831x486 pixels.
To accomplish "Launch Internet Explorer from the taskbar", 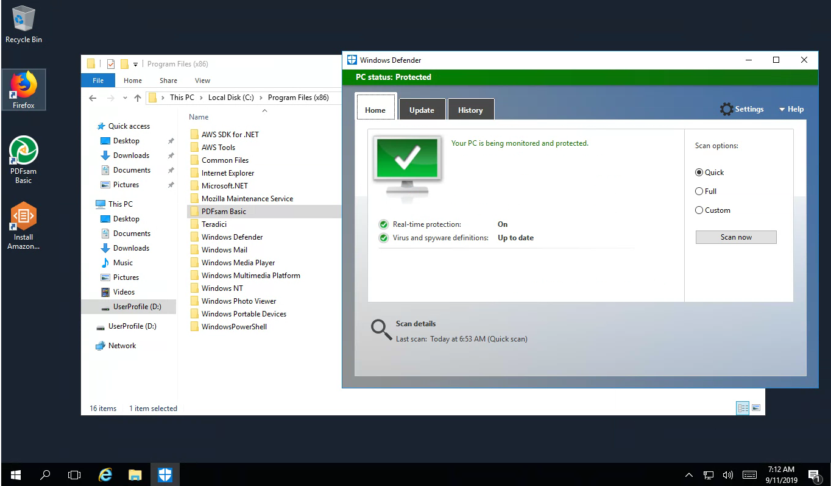I will pos(105,474).
